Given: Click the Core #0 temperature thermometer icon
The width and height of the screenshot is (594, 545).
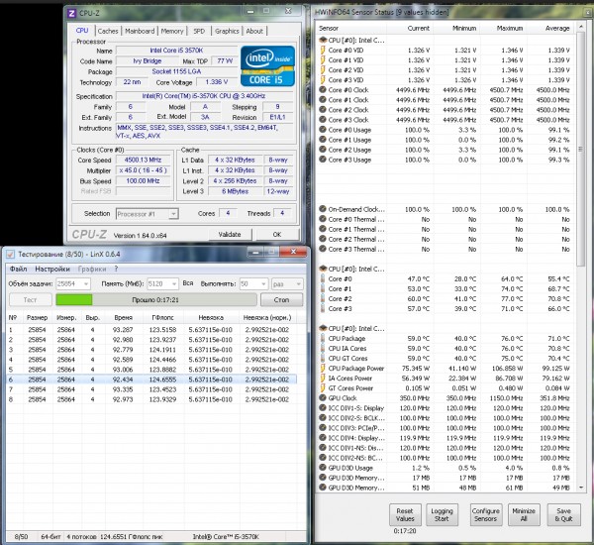Looking at the screenshot, I should click(x=323, y=278).
